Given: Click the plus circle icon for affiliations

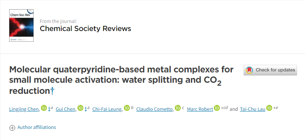Looking at the screenshot, I should (12, 128).
